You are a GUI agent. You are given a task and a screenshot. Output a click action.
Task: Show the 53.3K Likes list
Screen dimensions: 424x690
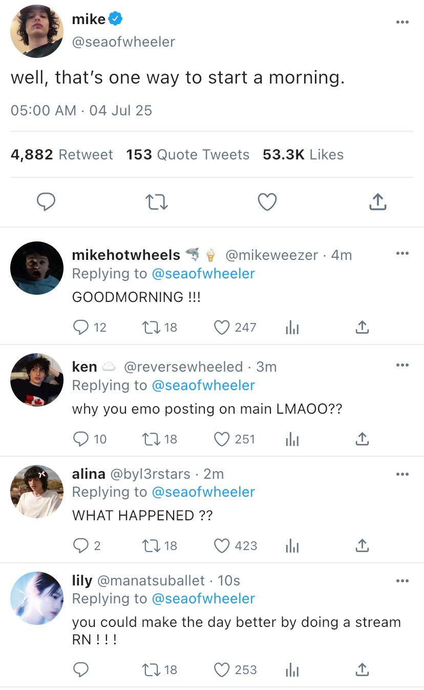(303, 155)
